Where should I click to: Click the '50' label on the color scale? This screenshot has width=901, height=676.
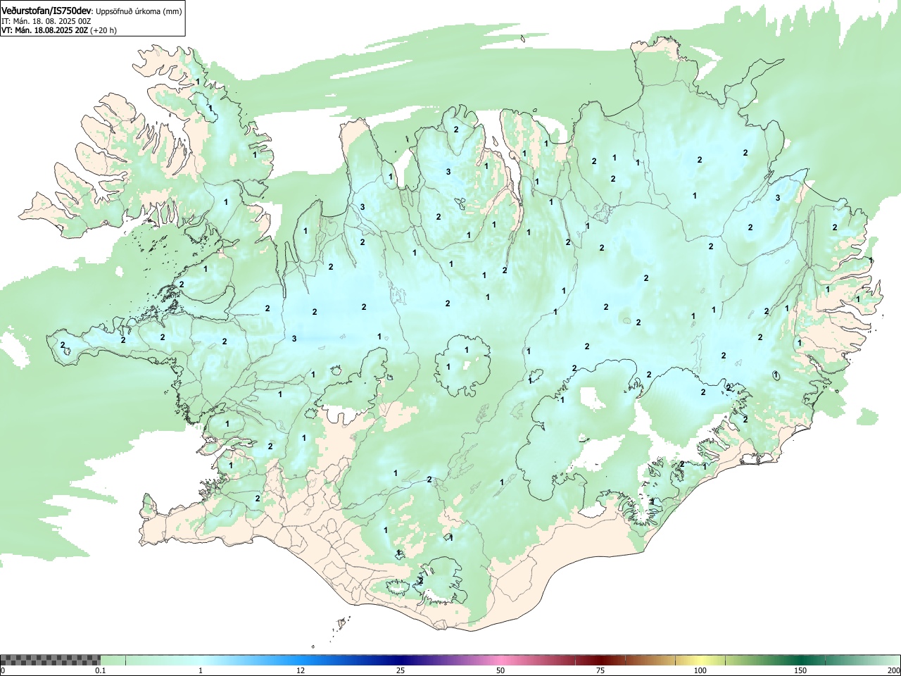coord(500,670)
